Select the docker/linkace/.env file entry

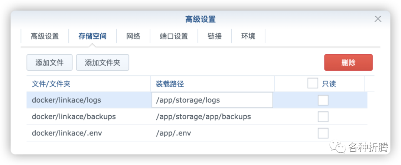coord(67,133)
